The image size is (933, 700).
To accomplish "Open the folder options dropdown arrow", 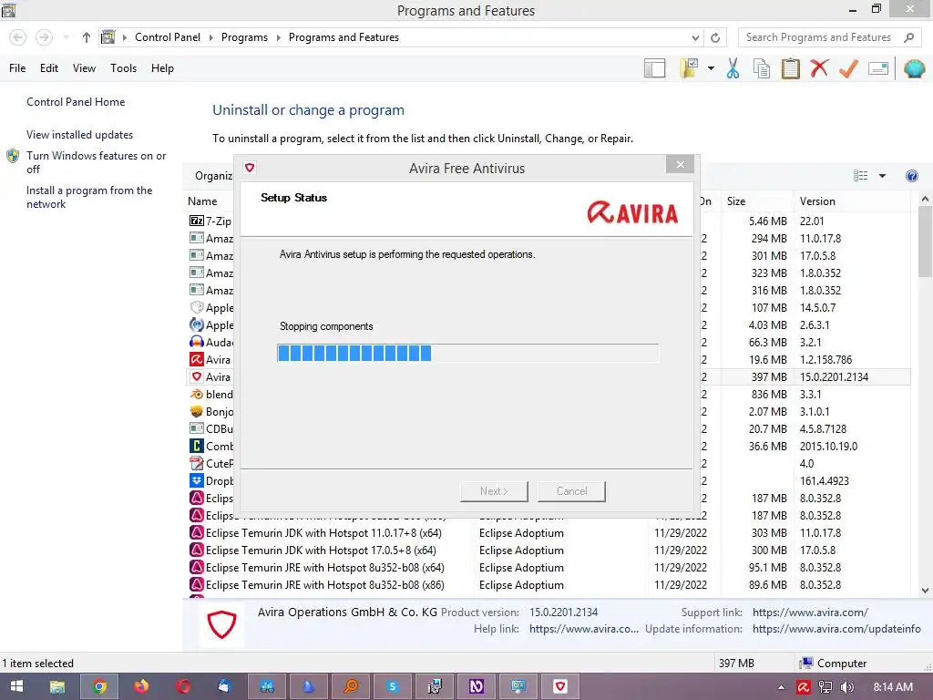I will click(x=711, y=68).
